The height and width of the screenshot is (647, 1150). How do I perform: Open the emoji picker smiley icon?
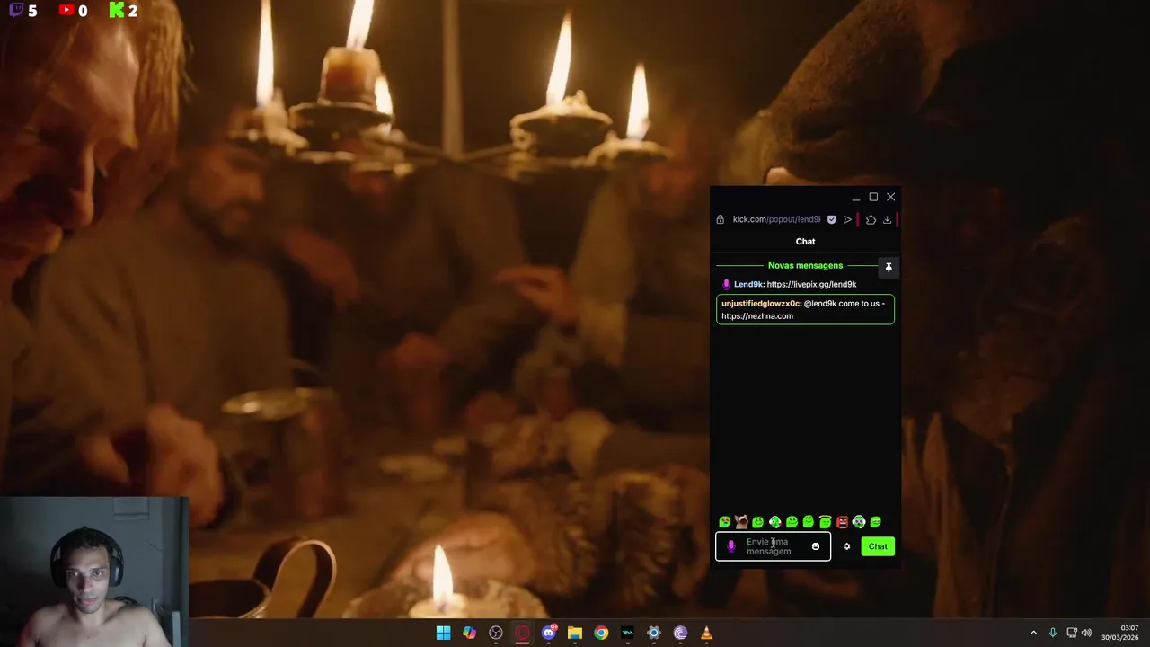[x=815, y=546]
